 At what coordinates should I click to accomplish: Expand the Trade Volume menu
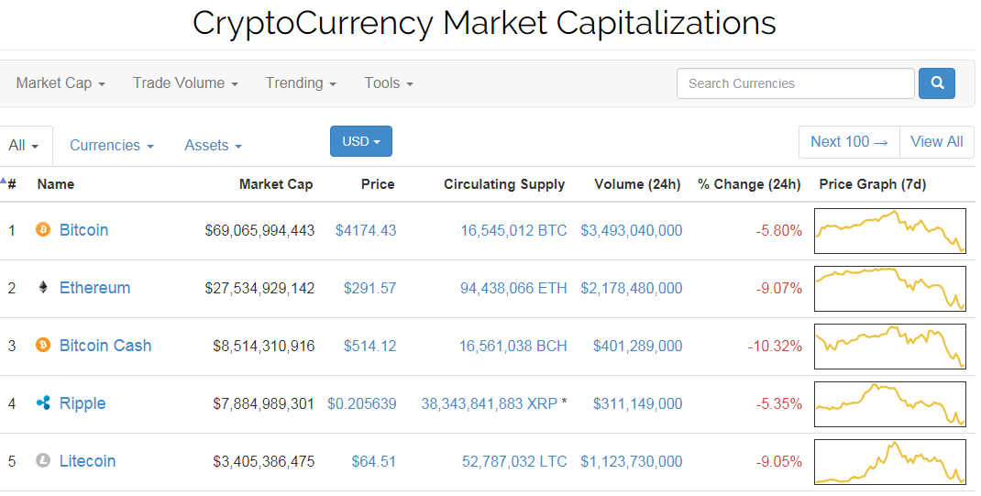pos(185,83)
